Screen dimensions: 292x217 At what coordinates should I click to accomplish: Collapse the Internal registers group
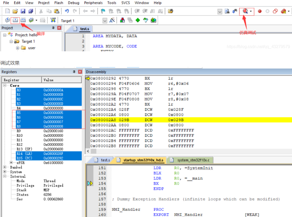pyautogui.click(x=5, y=176)
